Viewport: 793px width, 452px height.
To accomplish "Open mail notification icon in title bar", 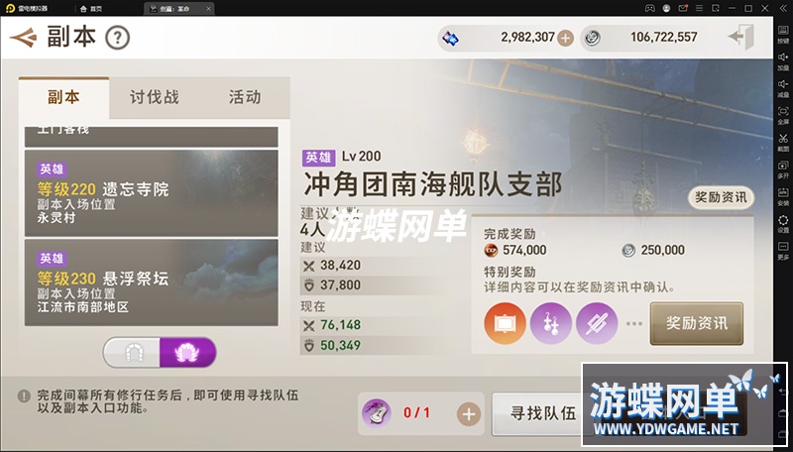I will pos(683,8).
